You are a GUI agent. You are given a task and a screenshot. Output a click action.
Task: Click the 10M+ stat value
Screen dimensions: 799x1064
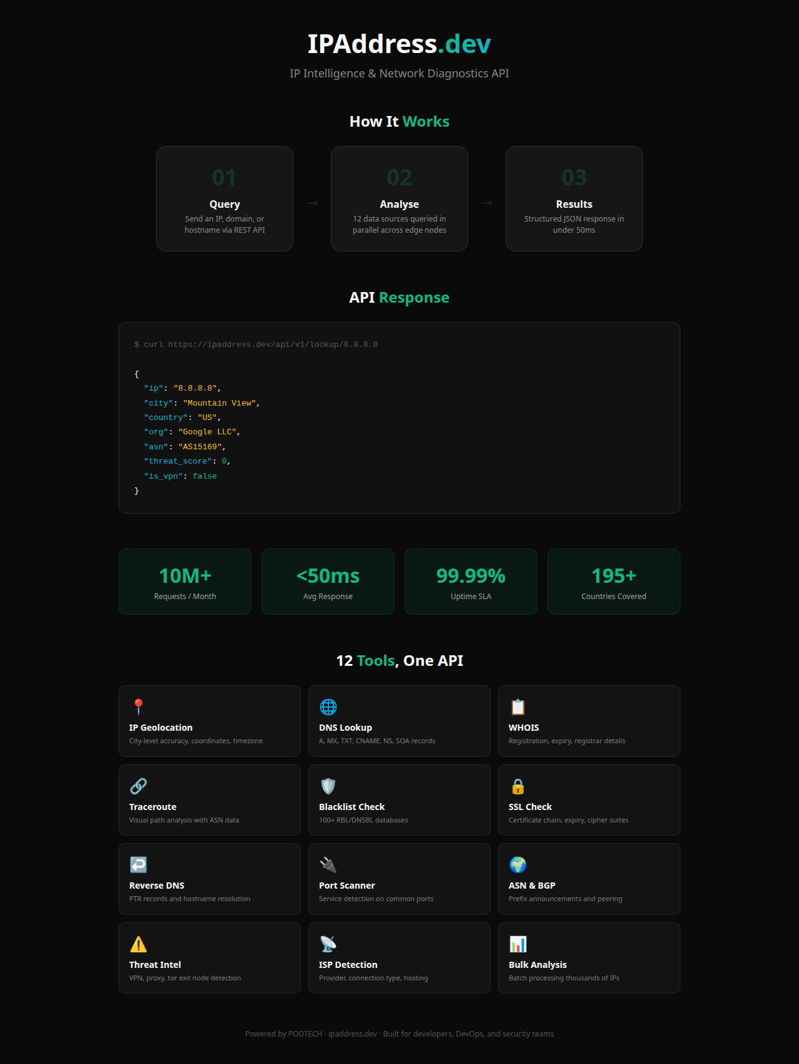185,575
